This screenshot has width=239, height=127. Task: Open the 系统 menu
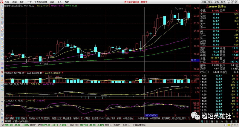coord(7,2)
